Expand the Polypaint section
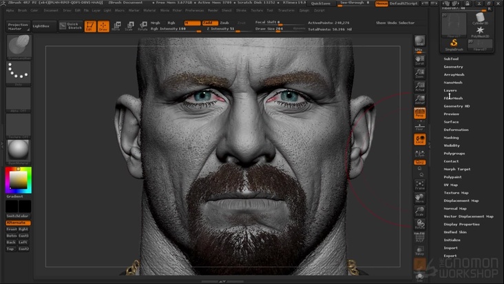The height and width of the screenshot is (284, 504). click(452, 177)
